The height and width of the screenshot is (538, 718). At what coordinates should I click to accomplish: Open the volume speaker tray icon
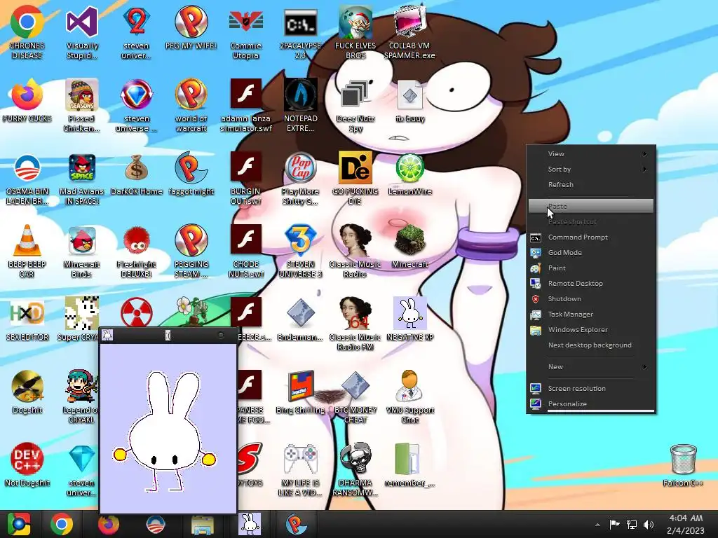[649, 524]
